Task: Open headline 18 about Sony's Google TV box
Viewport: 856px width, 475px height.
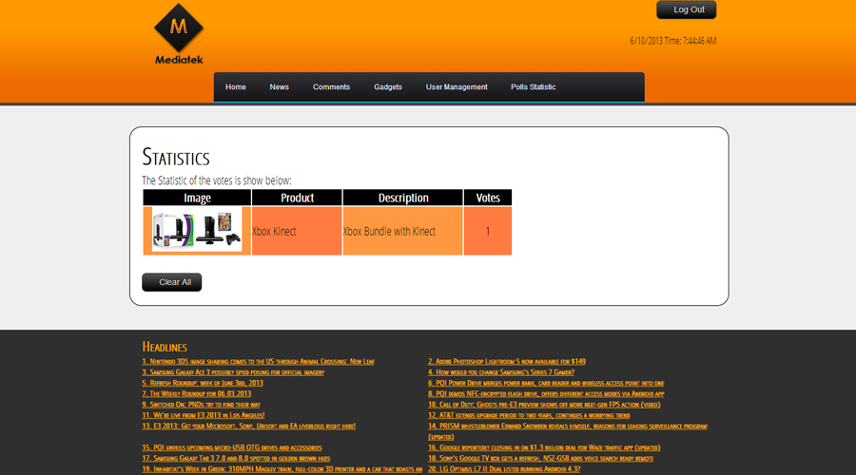Action: (x=540, y=458)
